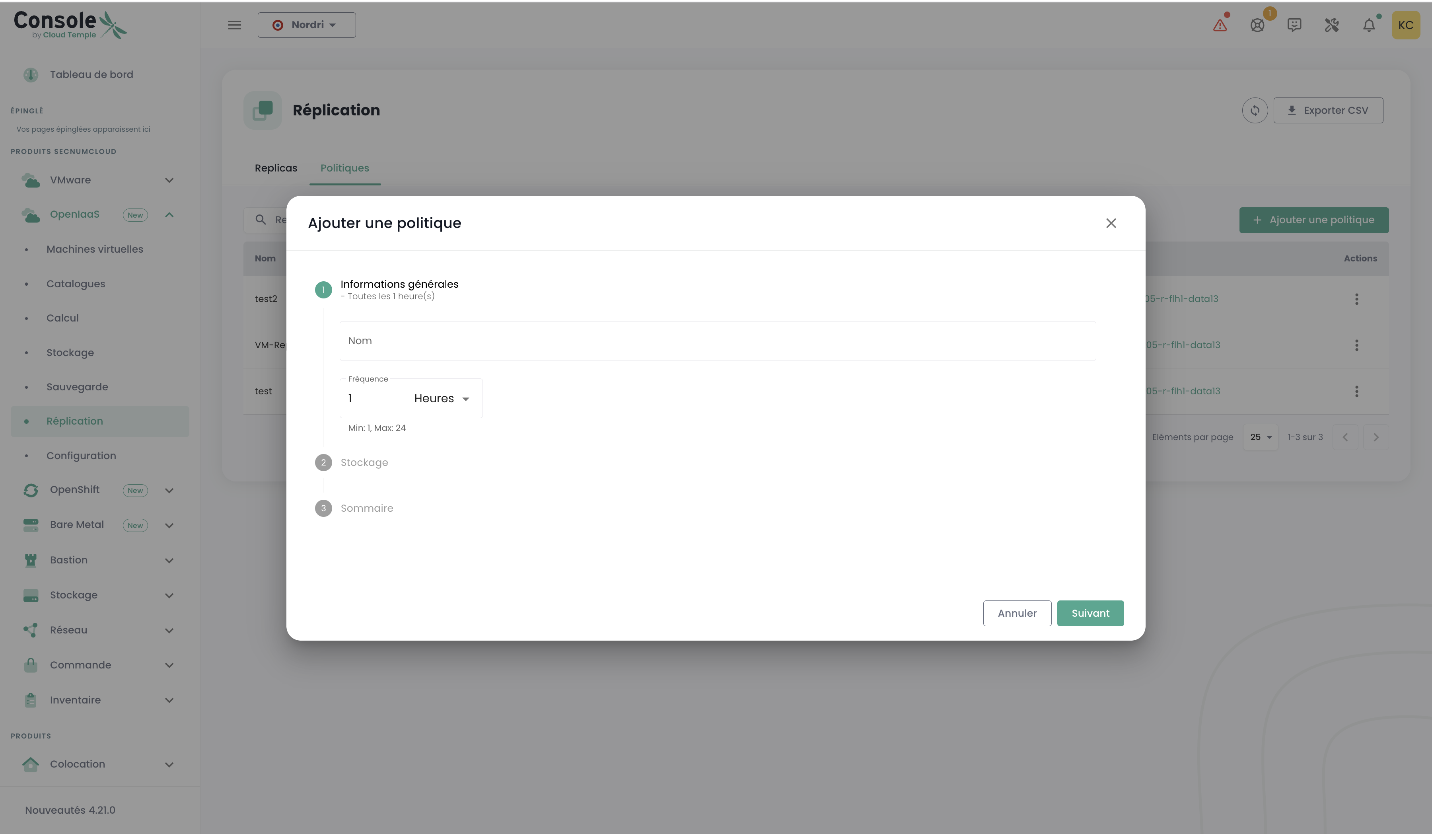The height and width of the screenshot is (834, 1432).
Task: Collapse the OpenIaaS sidebar section
Action: tap(169, 215)
